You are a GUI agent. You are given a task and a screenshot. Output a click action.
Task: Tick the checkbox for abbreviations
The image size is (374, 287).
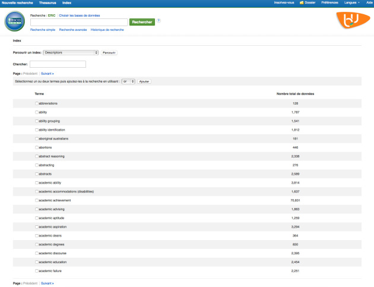pyautogui.click(x=36, y=103)
